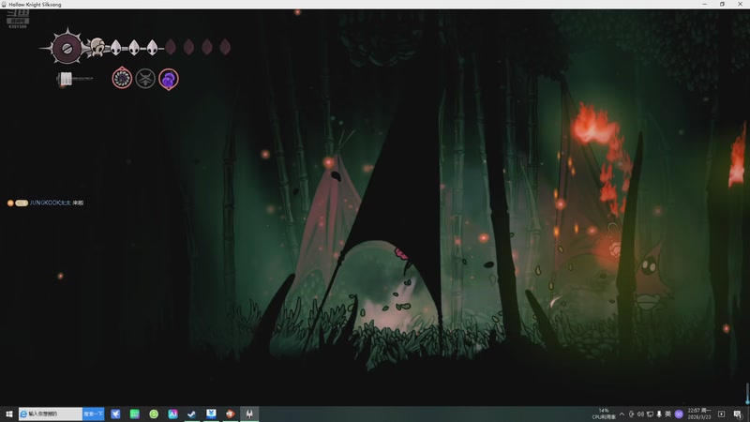This screenshot has width=750, height=422.
Task: Click the play-box tray icon beside the clock
Action: 721,414
